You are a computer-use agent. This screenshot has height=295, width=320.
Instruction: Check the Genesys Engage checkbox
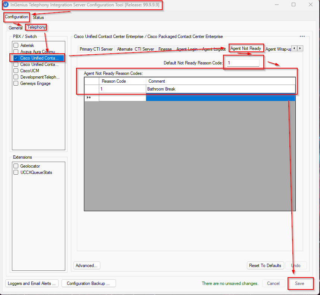[x=16, y=83]
